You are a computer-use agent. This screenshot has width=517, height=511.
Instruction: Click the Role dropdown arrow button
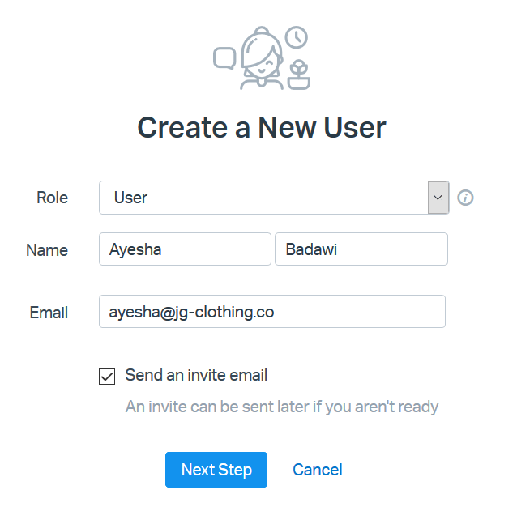(438, 198)
